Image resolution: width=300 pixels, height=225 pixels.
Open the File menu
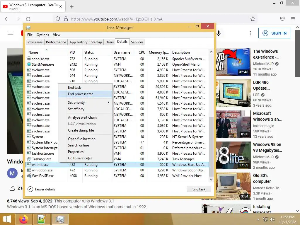pos(30,35)
